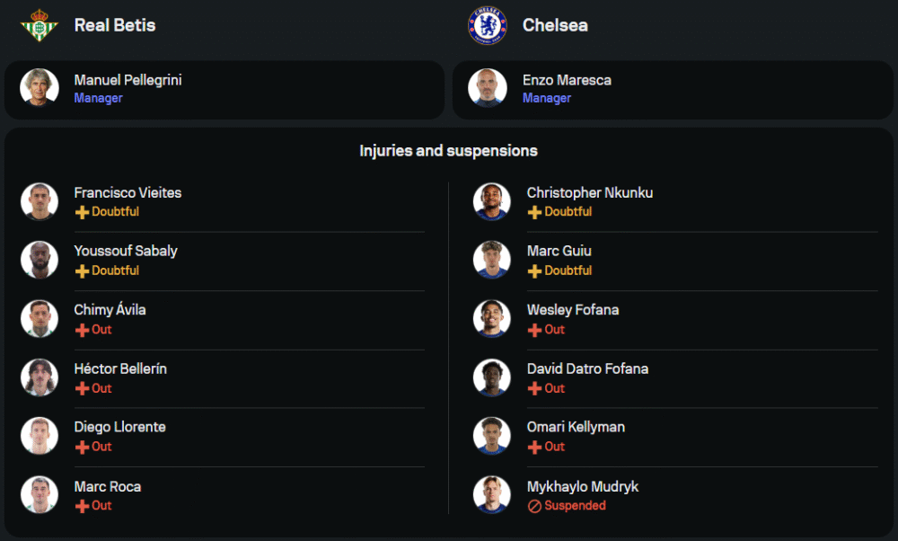
Task: Click the Manuel Pellegrini manager name
Action: [128, 80]
